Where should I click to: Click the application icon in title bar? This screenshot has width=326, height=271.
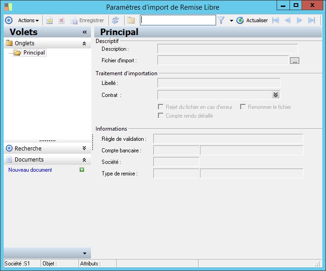8,7
